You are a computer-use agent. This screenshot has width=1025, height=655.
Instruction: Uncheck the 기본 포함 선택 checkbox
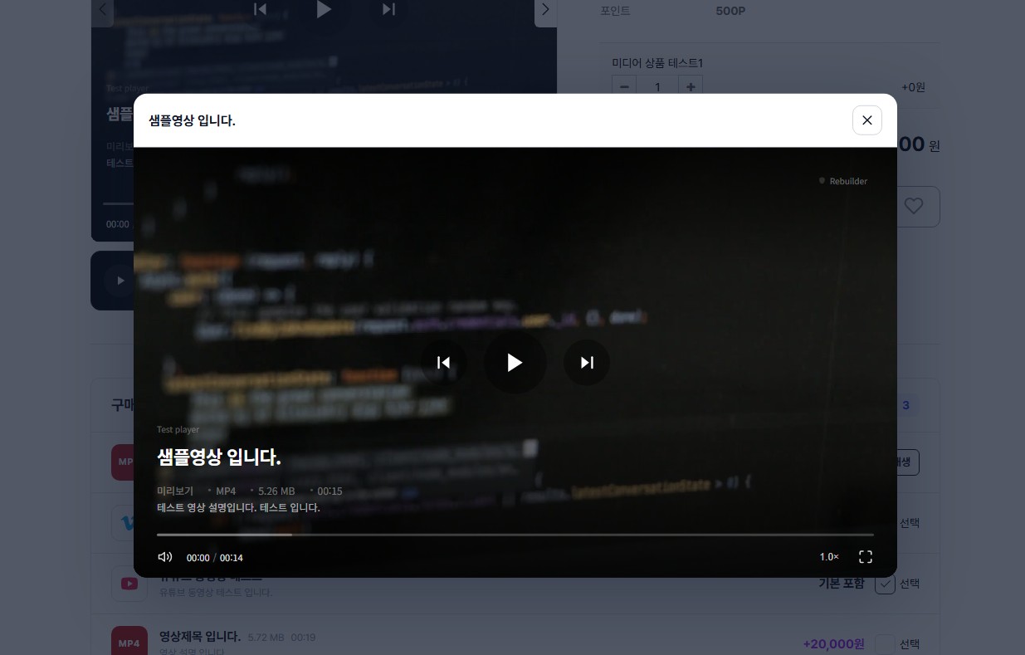(x=885, y=584)
